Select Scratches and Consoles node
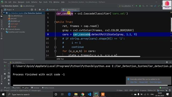Viewport: 172px width, 97px height. pyautogui.click(x=16, y=32)
